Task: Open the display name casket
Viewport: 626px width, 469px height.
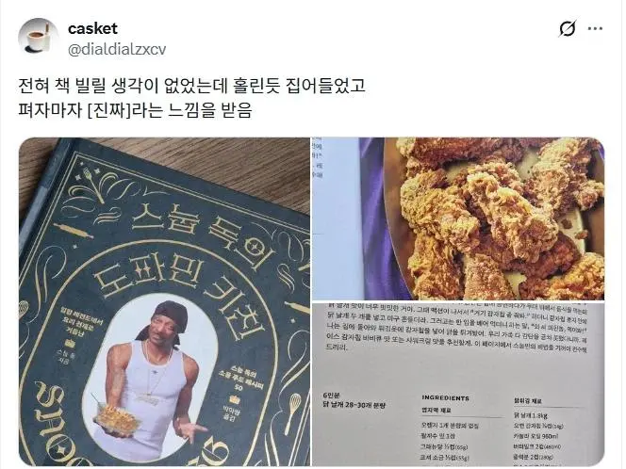Action: [92, 28]
